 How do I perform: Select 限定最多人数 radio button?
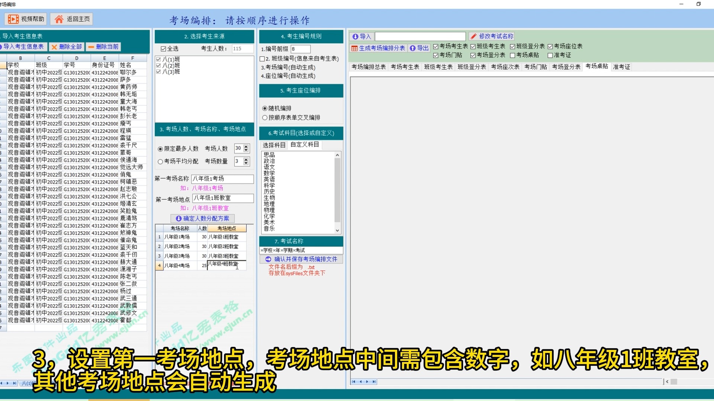(160, 149)
